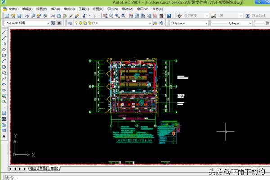Select the Construction Line tool
Viewport: 270px width, 180px height.
pyautogui.click(x=4, y=38)
